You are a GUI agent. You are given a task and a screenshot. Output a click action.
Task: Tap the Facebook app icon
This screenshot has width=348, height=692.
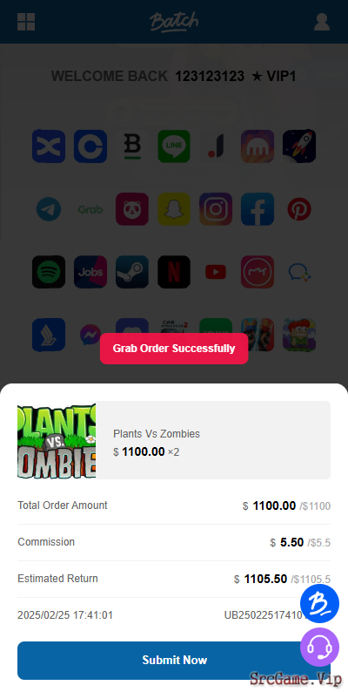(258, 209)
